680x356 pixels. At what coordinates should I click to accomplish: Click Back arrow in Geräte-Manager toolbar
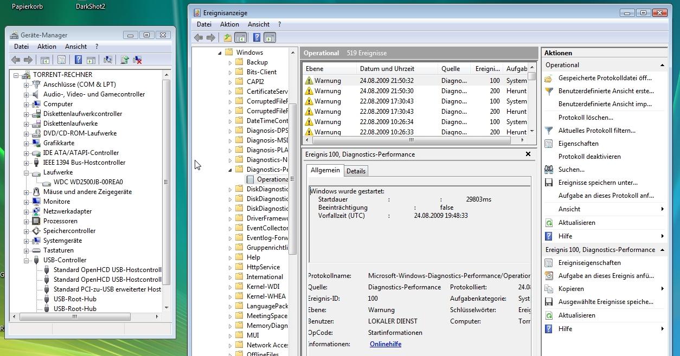(16, 60)
